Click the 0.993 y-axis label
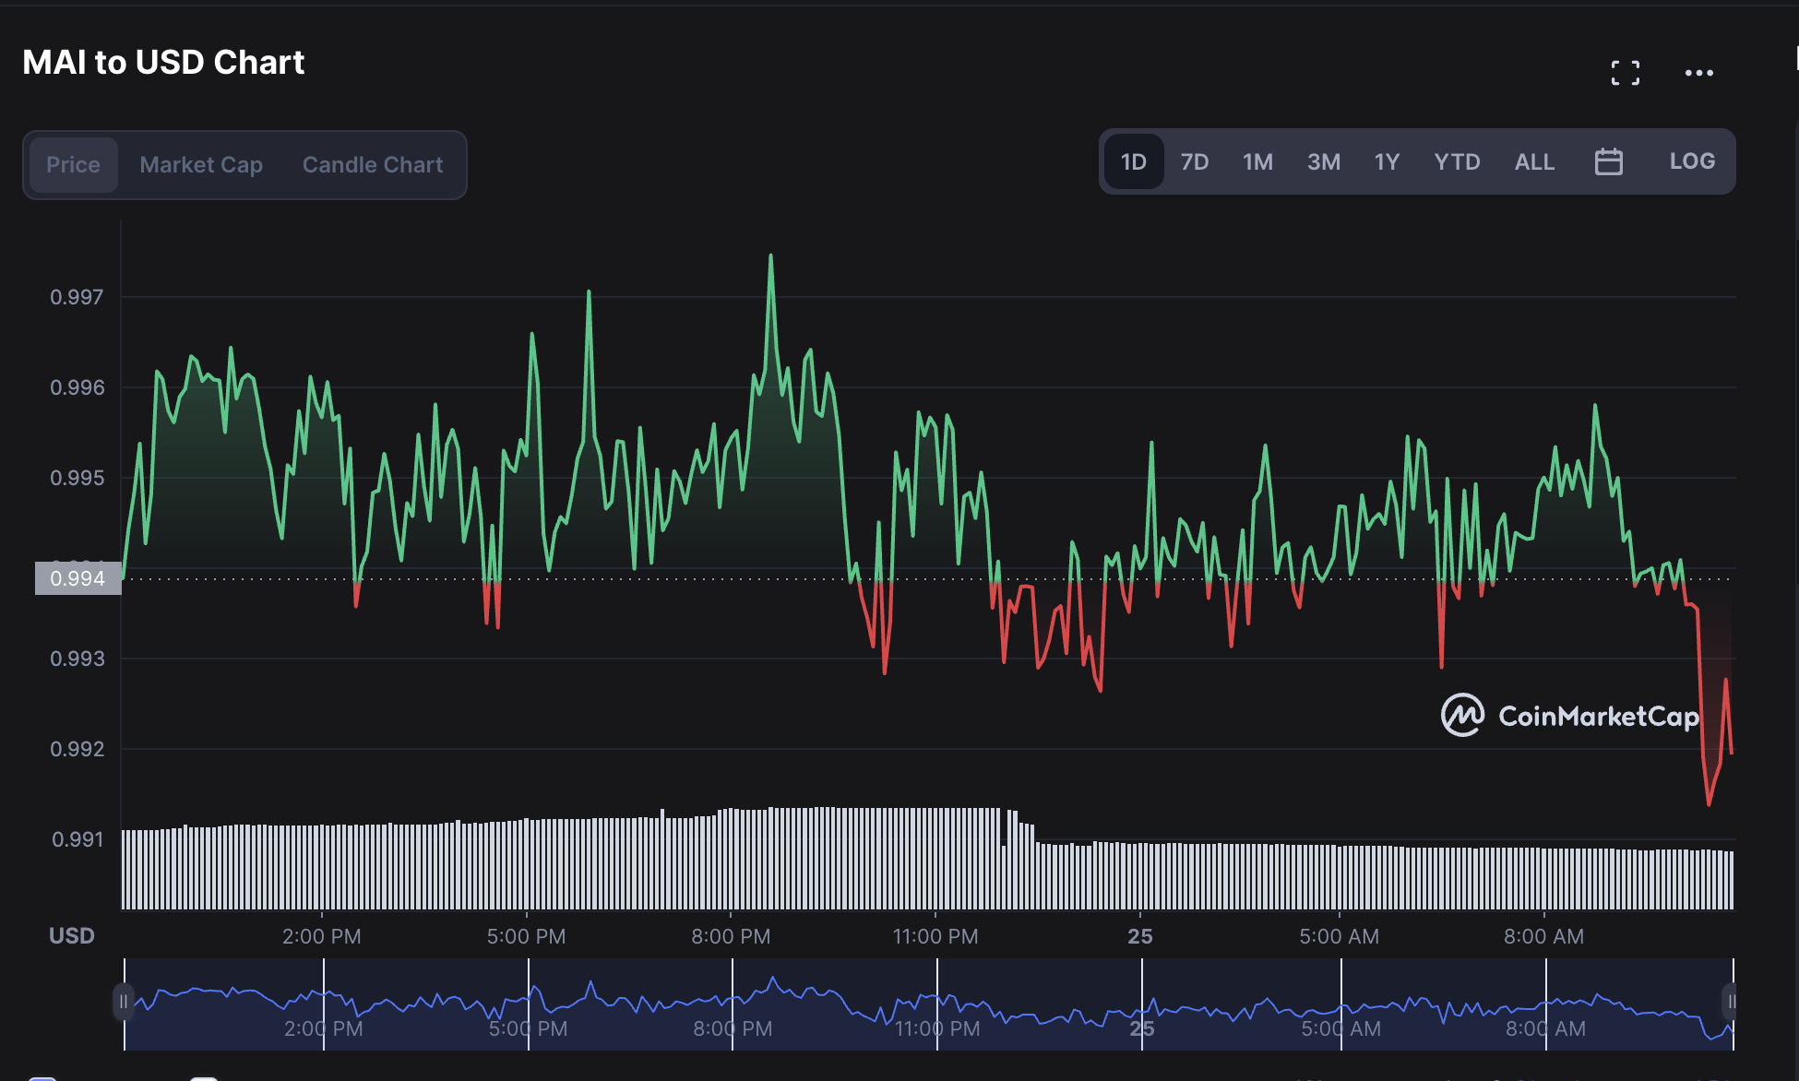Screen dimensions: 1799x1081 coord(77,659)
